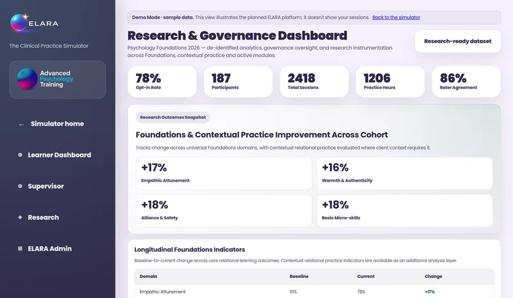Click the Research Outcomes Snapshot badge
The height and width of the screenshot is (298, 513).
click(x=172, y=117)
